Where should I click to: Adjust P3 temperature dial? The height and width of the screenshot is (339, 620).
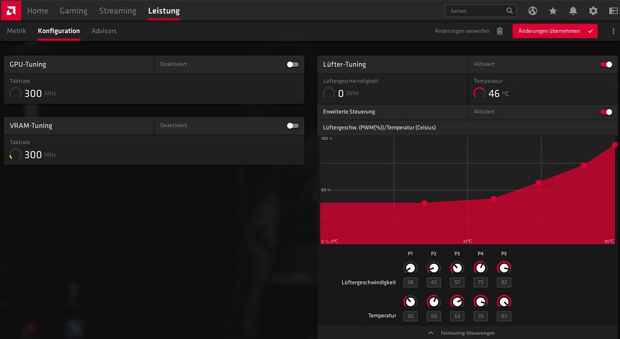457,302
